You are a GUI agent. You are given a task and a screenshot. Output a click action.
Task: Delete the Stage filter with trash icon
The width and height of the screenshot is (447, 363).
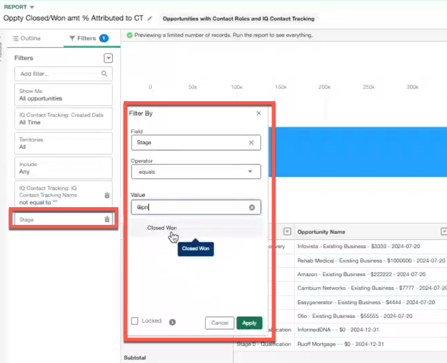107,219
